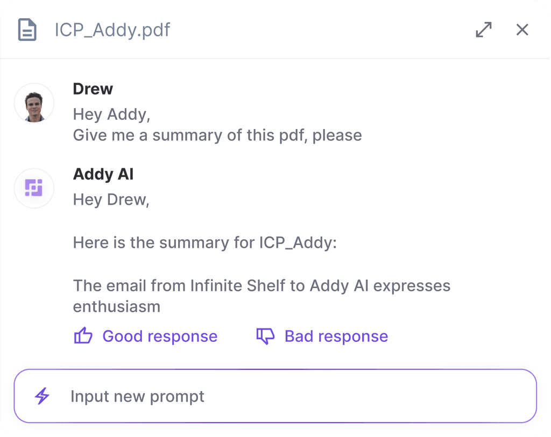Click the Good response feedback link

tap(160, 336)
